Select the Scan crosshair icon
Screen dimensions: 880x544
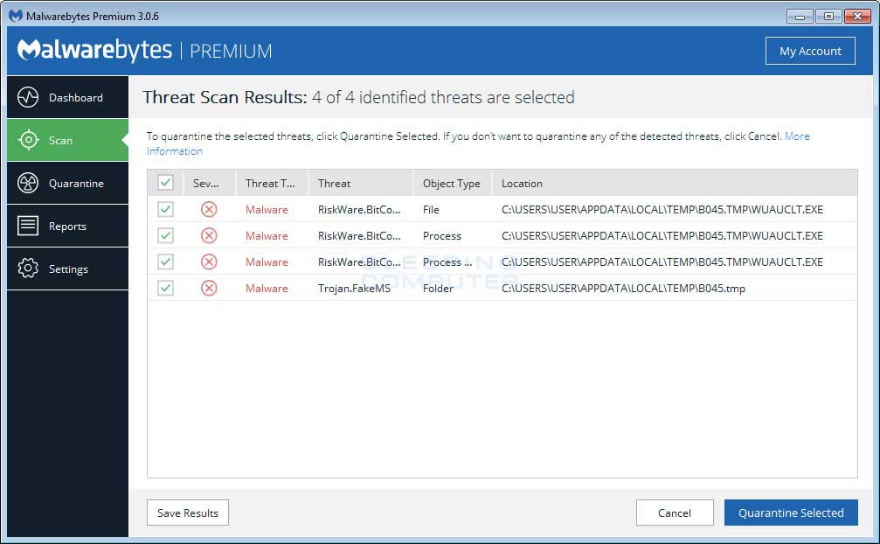coord(27,140)
